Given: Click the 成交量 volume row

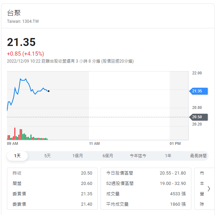Looking at the screenshot, I should click(146, 194).
